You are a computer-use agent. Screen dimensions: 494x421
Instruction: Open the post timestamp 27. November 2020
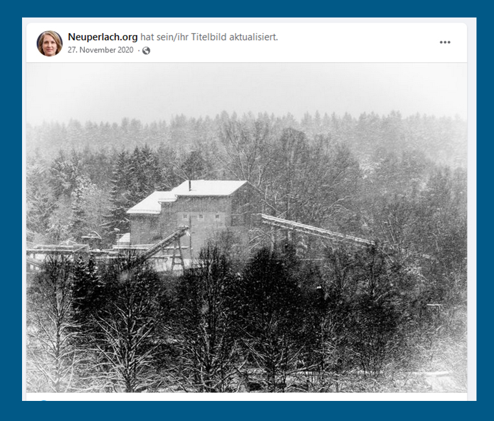point(100,50)
